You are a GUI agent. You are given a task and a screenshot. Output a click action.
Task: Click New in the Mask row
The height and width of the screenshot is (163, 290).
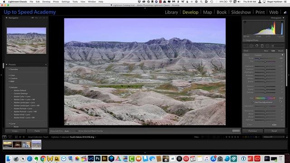266,51
